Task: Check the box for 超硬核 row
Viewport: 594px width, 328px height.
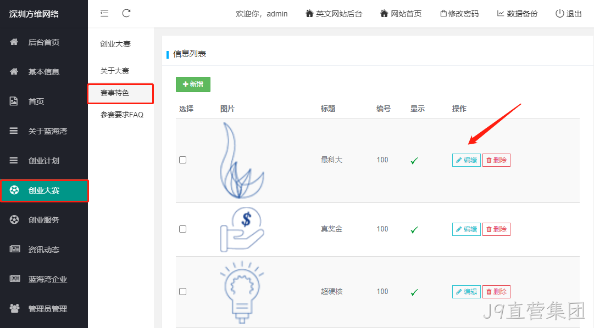Action: pos(182,292)
